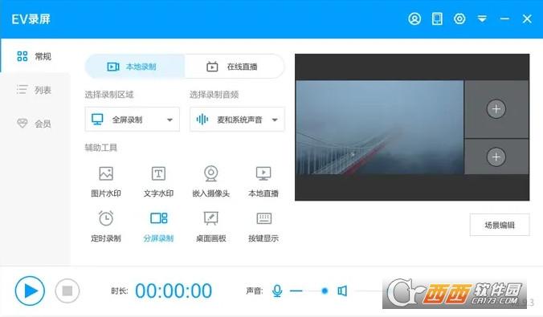The height and width of the screenshot is (317, 543).
Task: Click the 选择录制区域 label
Action: pyautogui.click(x=109, y=95)
